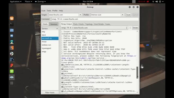Toggle the Hosts view button
The image size is (174, 98).
pos(45,24)
